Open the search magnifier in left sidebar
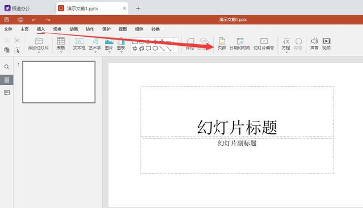This screenshot has width=363, height=208. 7,67
